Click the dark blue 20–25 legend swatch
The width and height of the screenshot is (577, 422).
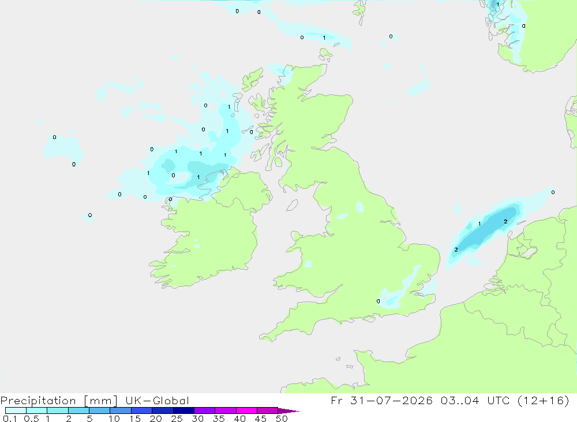tap(162, 410)
